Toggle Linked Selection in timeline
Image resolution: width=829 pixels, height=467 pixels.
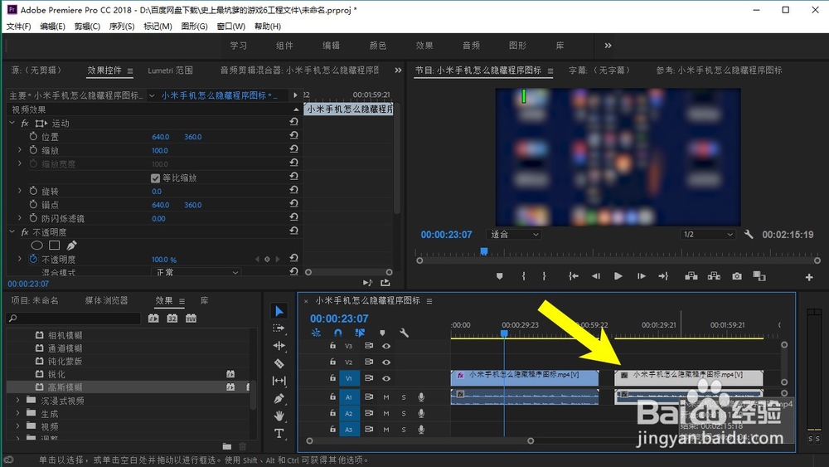pos(360,333)
